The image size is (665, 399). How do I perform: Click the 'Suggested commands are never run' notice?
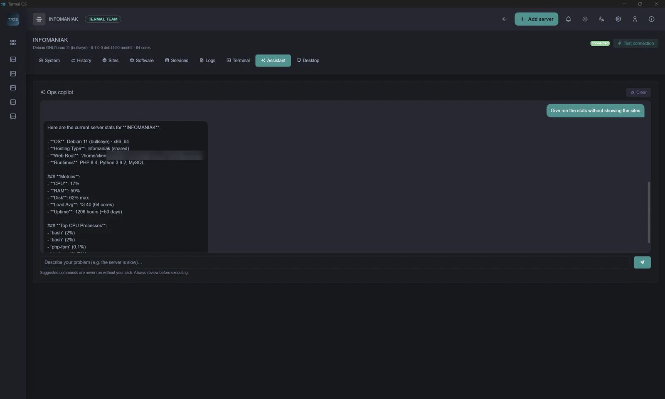tap(114, 273)
